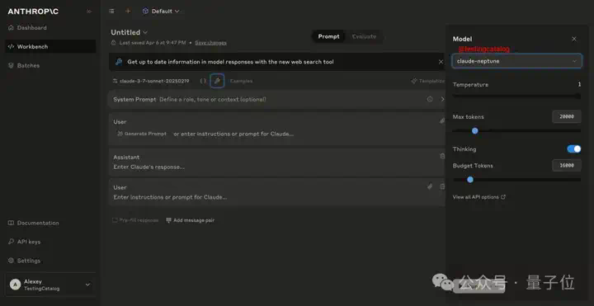
Task: Open the claude-neptune model dropdown
Action: click(x=517, y=61)
